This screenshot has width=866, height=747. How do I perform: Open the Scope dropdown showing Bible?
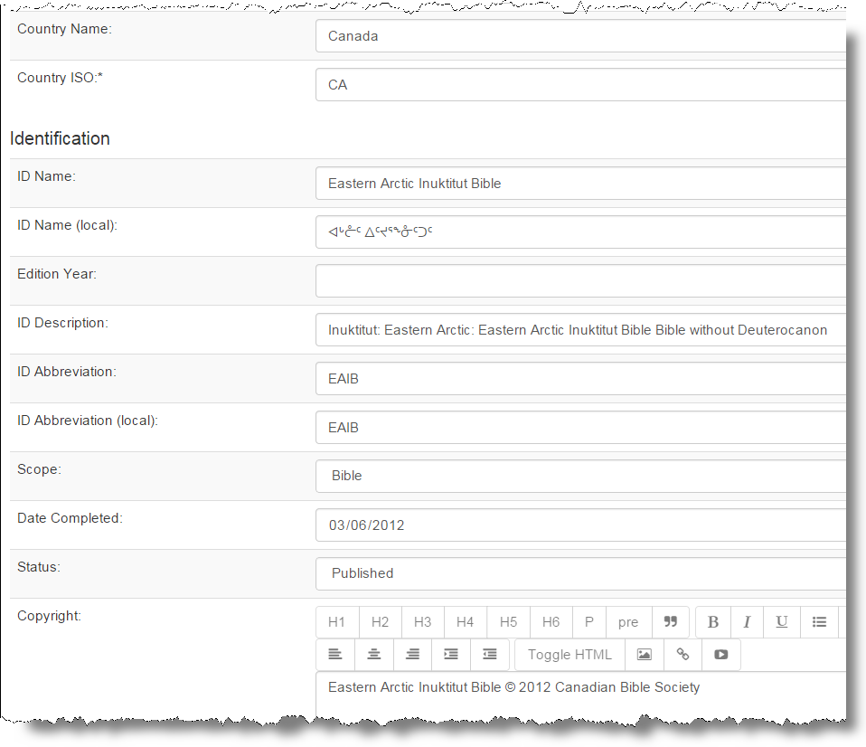point(580,476)
